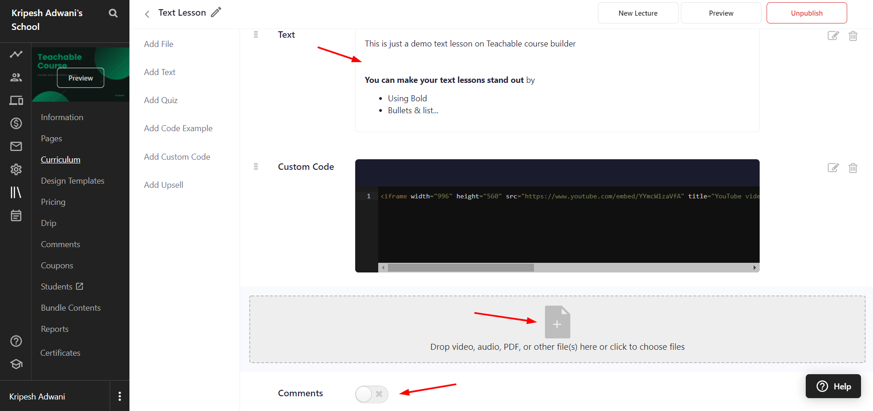Delete the Text block with trash icon
The image size is (873, 411).
click(853, 36)
